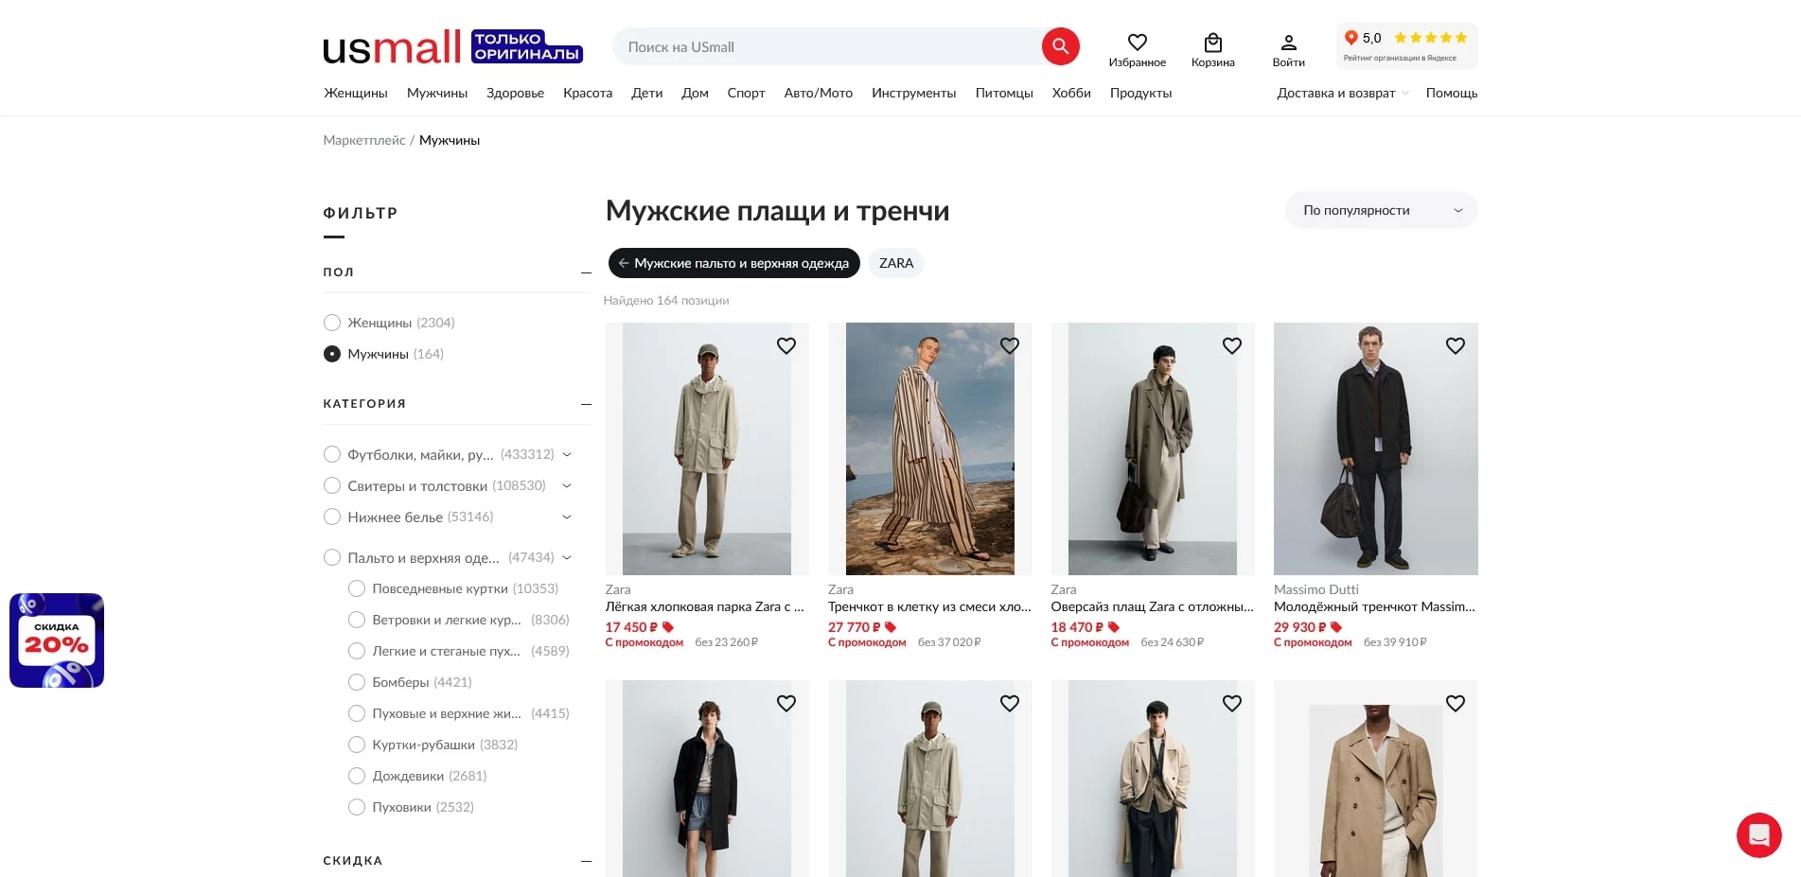Click the Войти account icon

click(1287, 43)
